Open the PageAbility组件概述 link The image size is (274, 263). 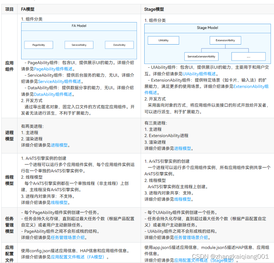click(x=53, y=69)
